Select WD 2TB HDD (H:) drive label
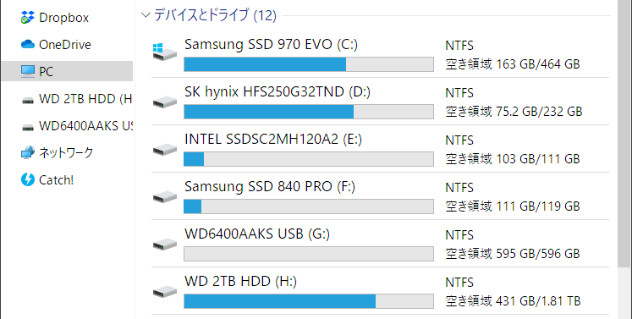 pos(240,281)
